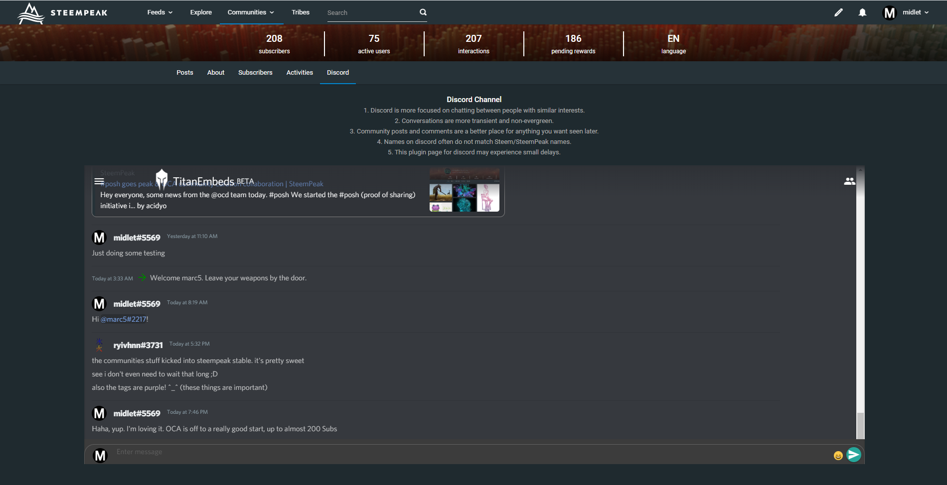Click the avatar beside message input
Image resolution: width=947 pixels, height=485 pixels.
point(100,455)
